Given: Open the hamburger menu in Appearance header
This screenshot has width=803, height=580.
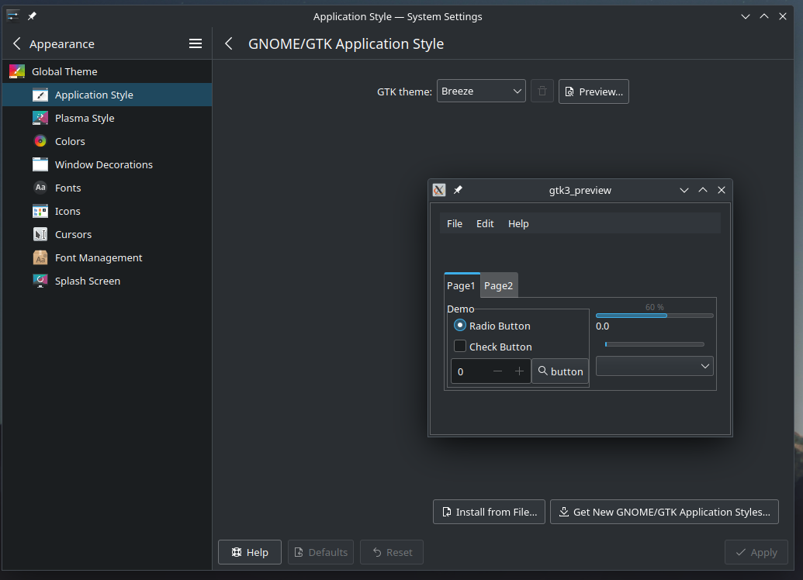Looking at the screenshot, I should point(196,44).
